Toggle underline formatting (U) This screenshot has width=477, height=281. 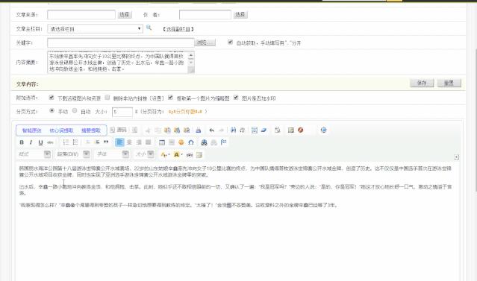40,142
